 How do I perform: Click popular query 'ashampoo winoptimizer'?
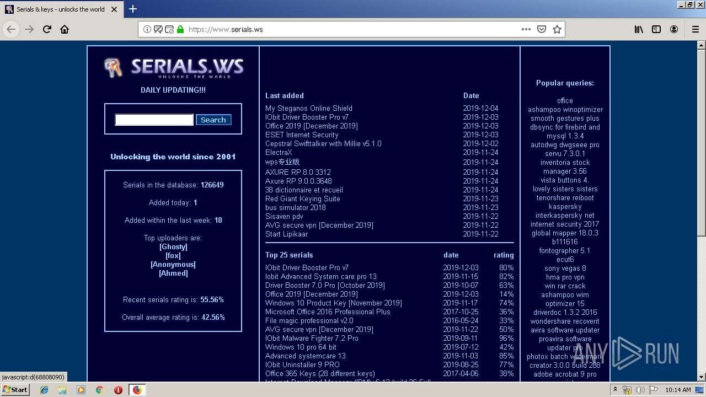coord(565,109)
